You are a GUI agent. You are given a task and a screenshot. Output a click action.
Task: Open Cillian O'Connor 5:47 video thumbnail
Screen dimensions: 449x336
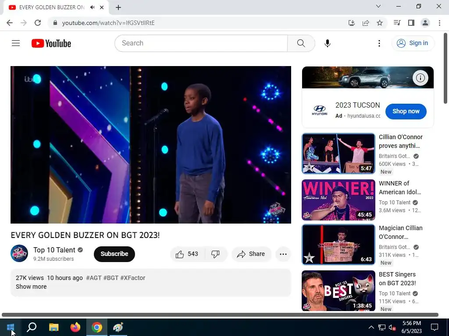[x=339, y=154]
